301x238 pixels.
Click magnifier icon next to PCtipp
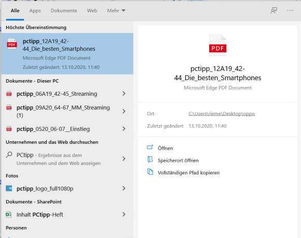tap(9, 155)
